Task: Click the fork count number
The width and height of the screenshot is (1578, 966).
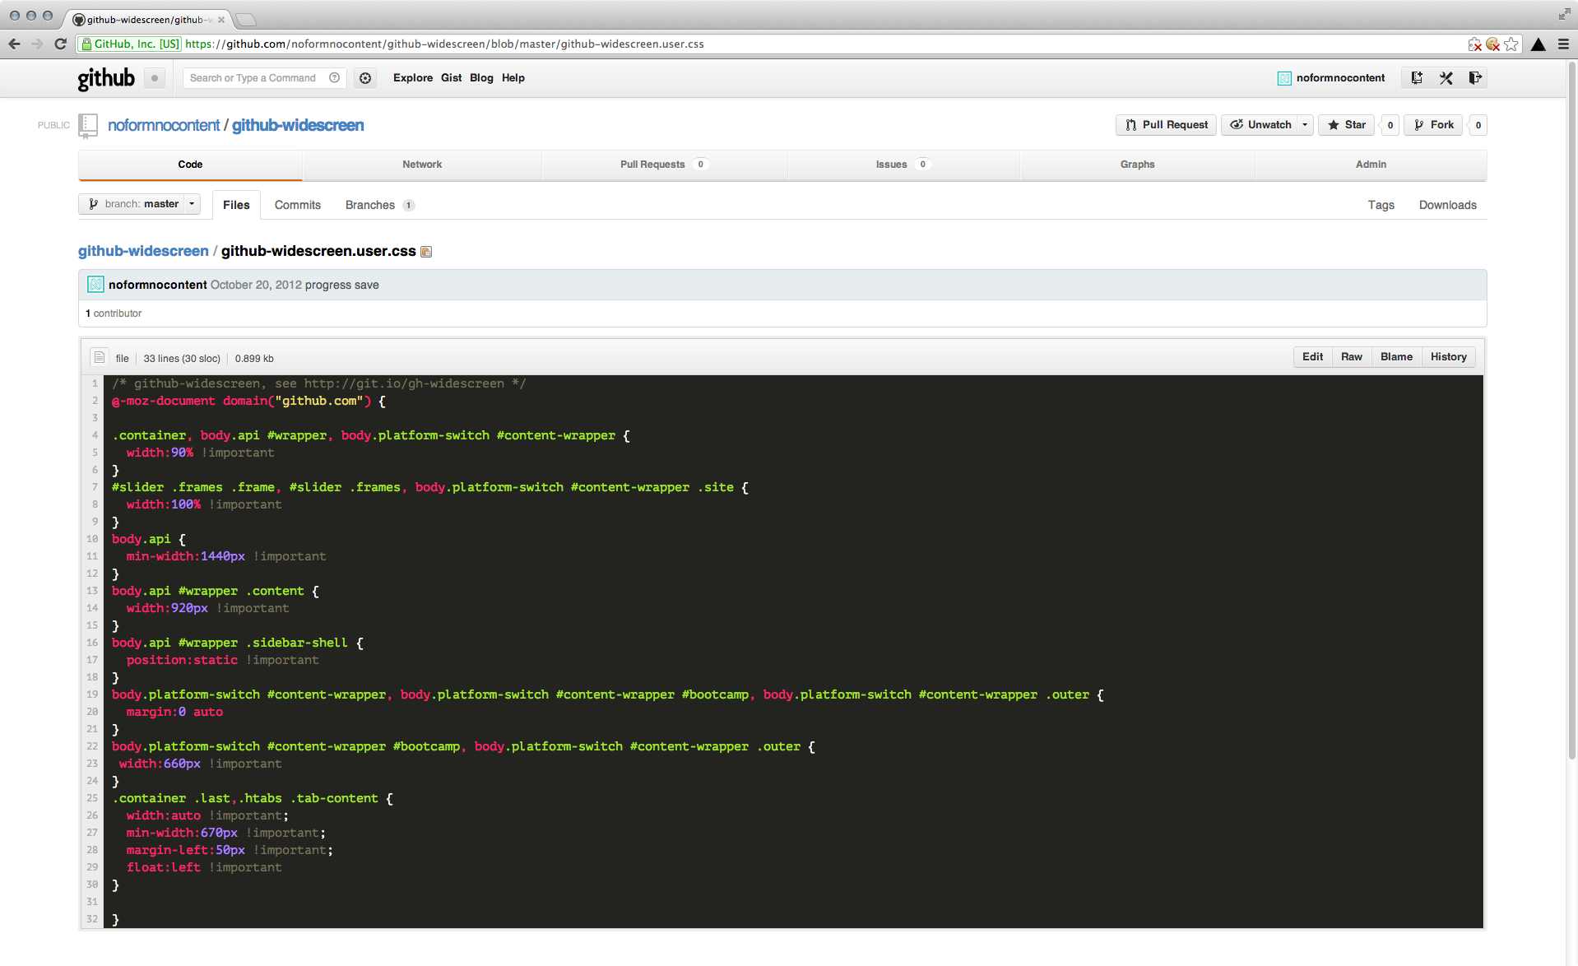Action: pos(1478,125)
